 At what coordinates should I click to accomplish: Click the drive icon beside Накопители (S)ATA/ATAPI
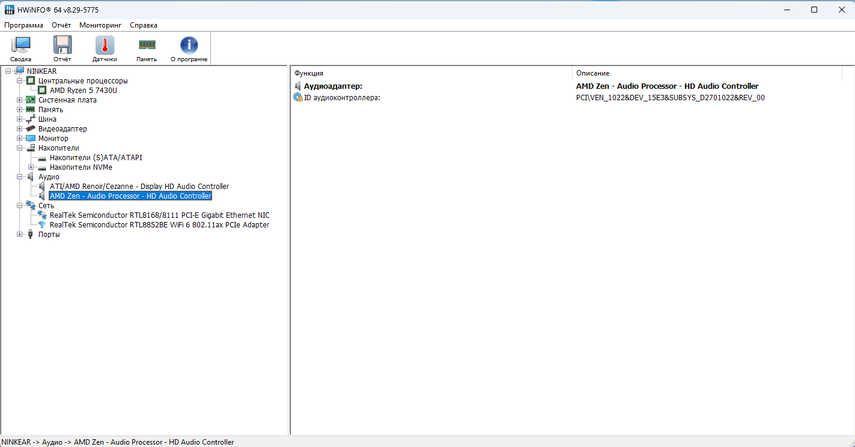coord(42,158)
